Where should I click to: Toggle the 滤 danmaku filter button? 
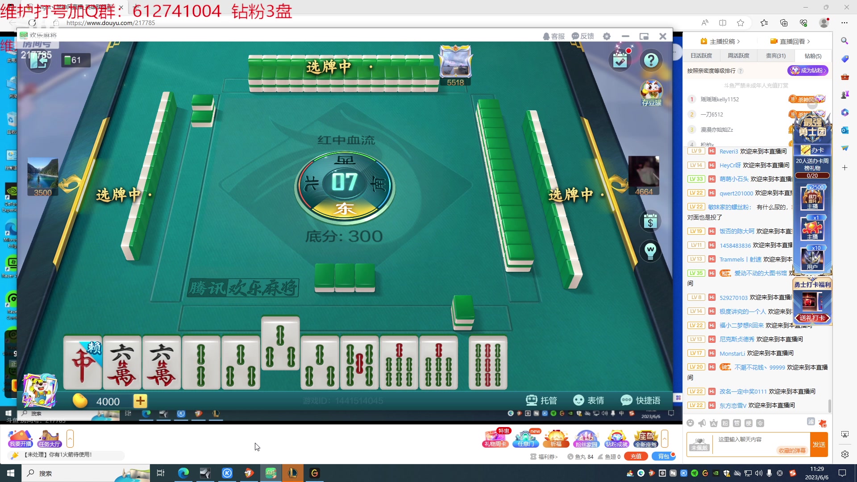811,422
